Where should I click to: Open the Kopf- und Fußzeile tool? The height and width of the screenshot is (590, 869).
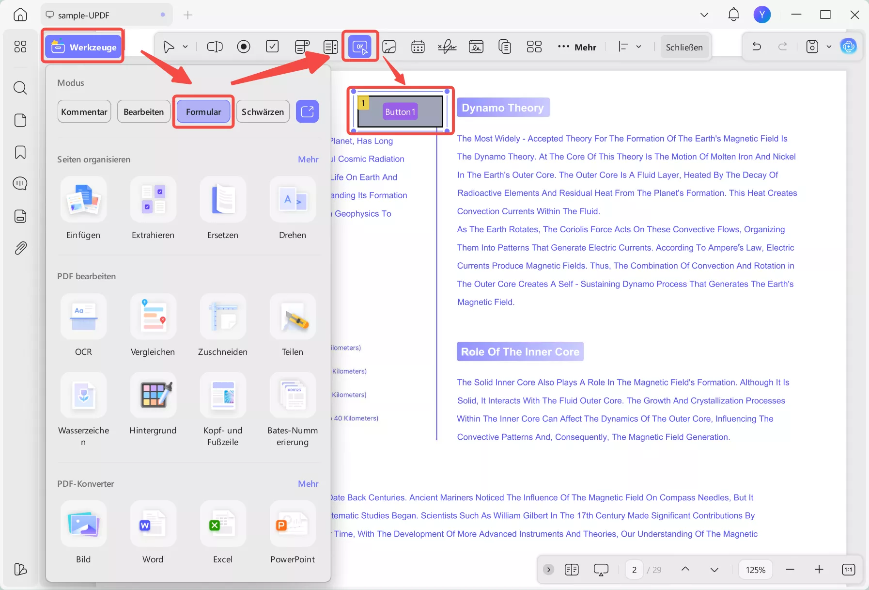coord(223,410)
